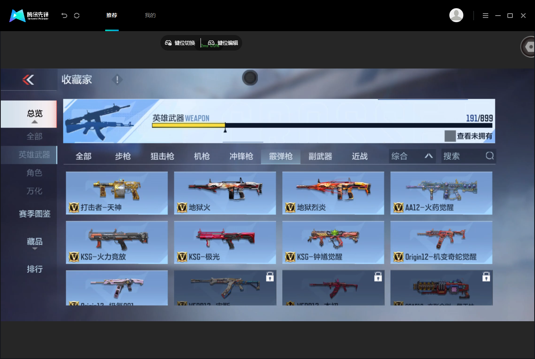Open the 综合 sort dropdown
Screen dimensions: 535x359
(412, 156)
